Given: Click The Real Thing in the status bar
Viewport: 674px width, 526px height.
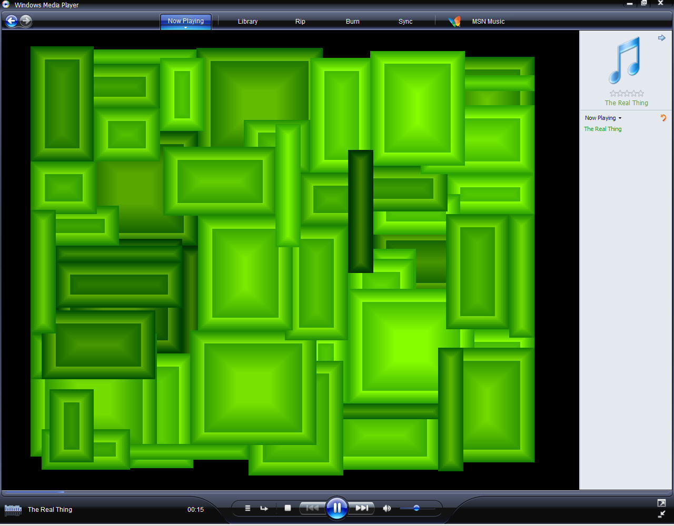Looking at the screenshot, I should [x=50, y=510].
